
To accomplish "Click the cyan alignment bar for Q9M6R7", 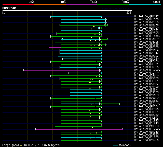I will [76, 17].
